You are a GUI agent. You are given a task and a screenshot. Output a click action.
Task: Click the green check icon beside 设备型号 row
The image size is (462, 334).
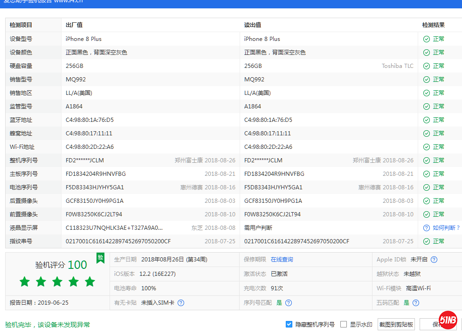426,39
